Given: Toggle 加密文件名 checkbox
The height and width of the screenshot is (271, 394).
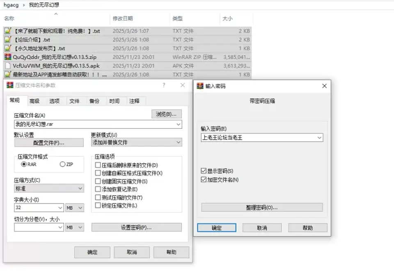Looking at the screenshot, I should [x=204, y=179].
